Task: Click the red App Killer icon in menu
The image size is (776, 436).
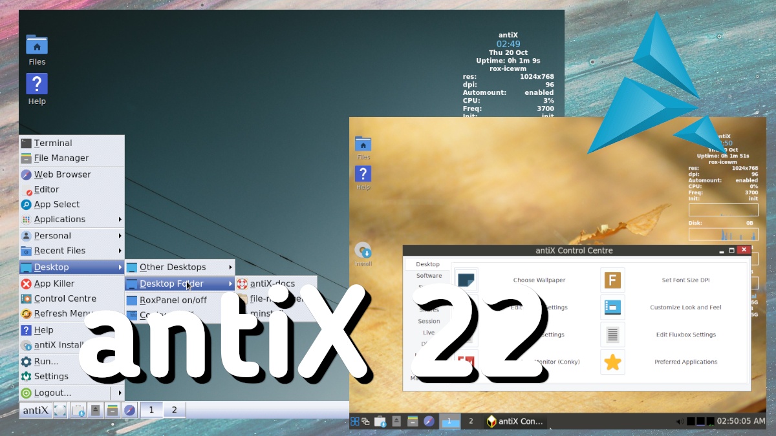Action: pyautogui.click(x=27, y=284)
